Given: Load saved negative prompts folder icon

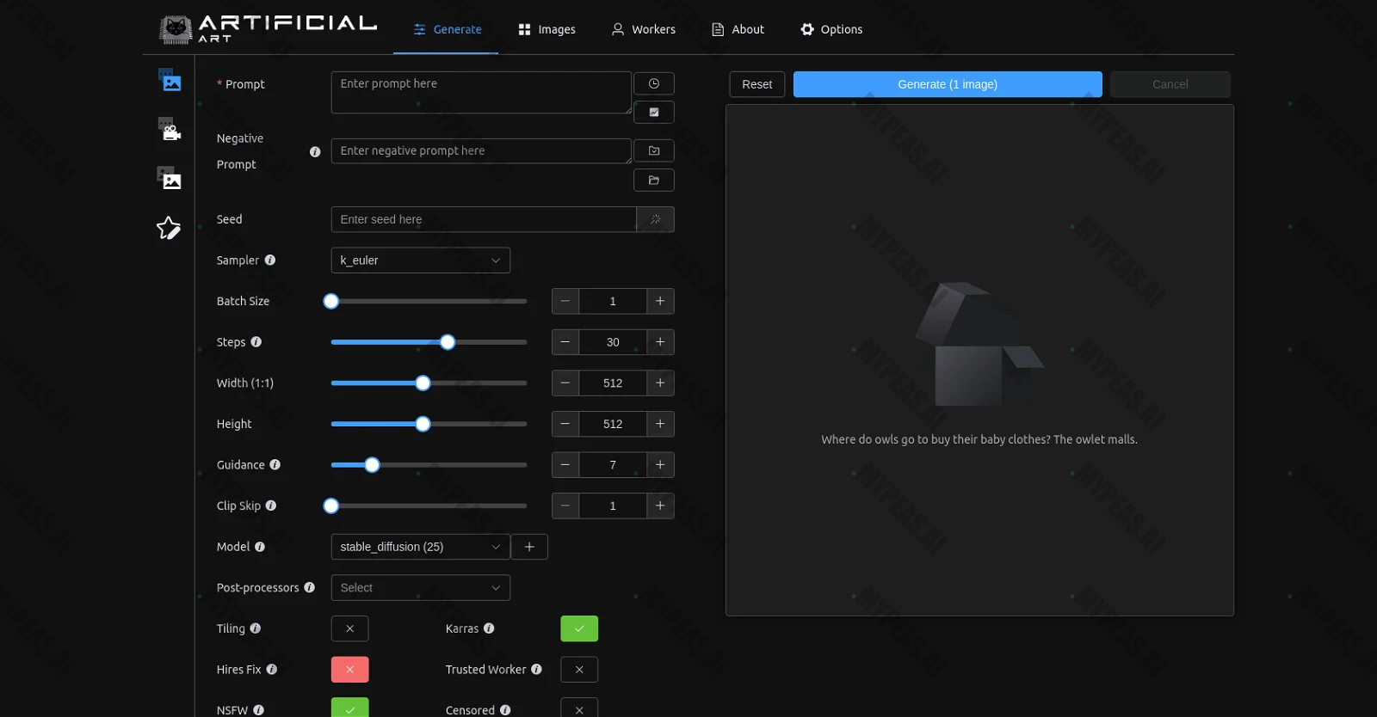Looking at the screenshot, I should click(x=654, y=181).
